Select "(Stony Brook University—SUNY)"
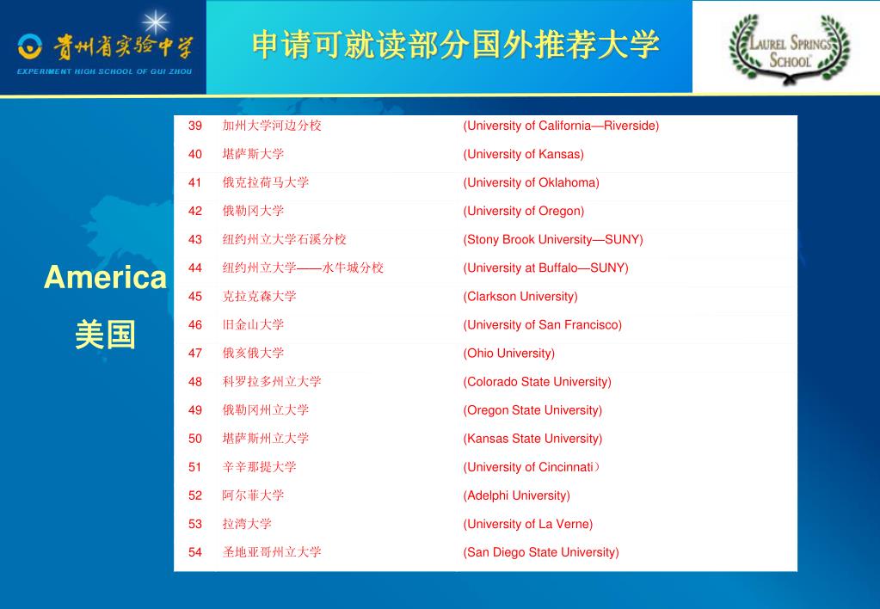 coord(553,240)
